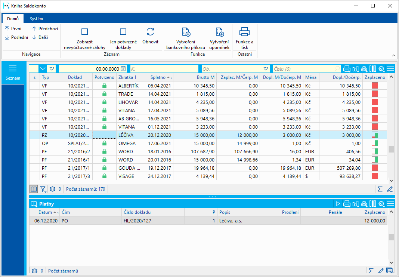Click the print icon in the Platby panel header
The height and width of the screenshot is (277, 399).
coord(347,204)
